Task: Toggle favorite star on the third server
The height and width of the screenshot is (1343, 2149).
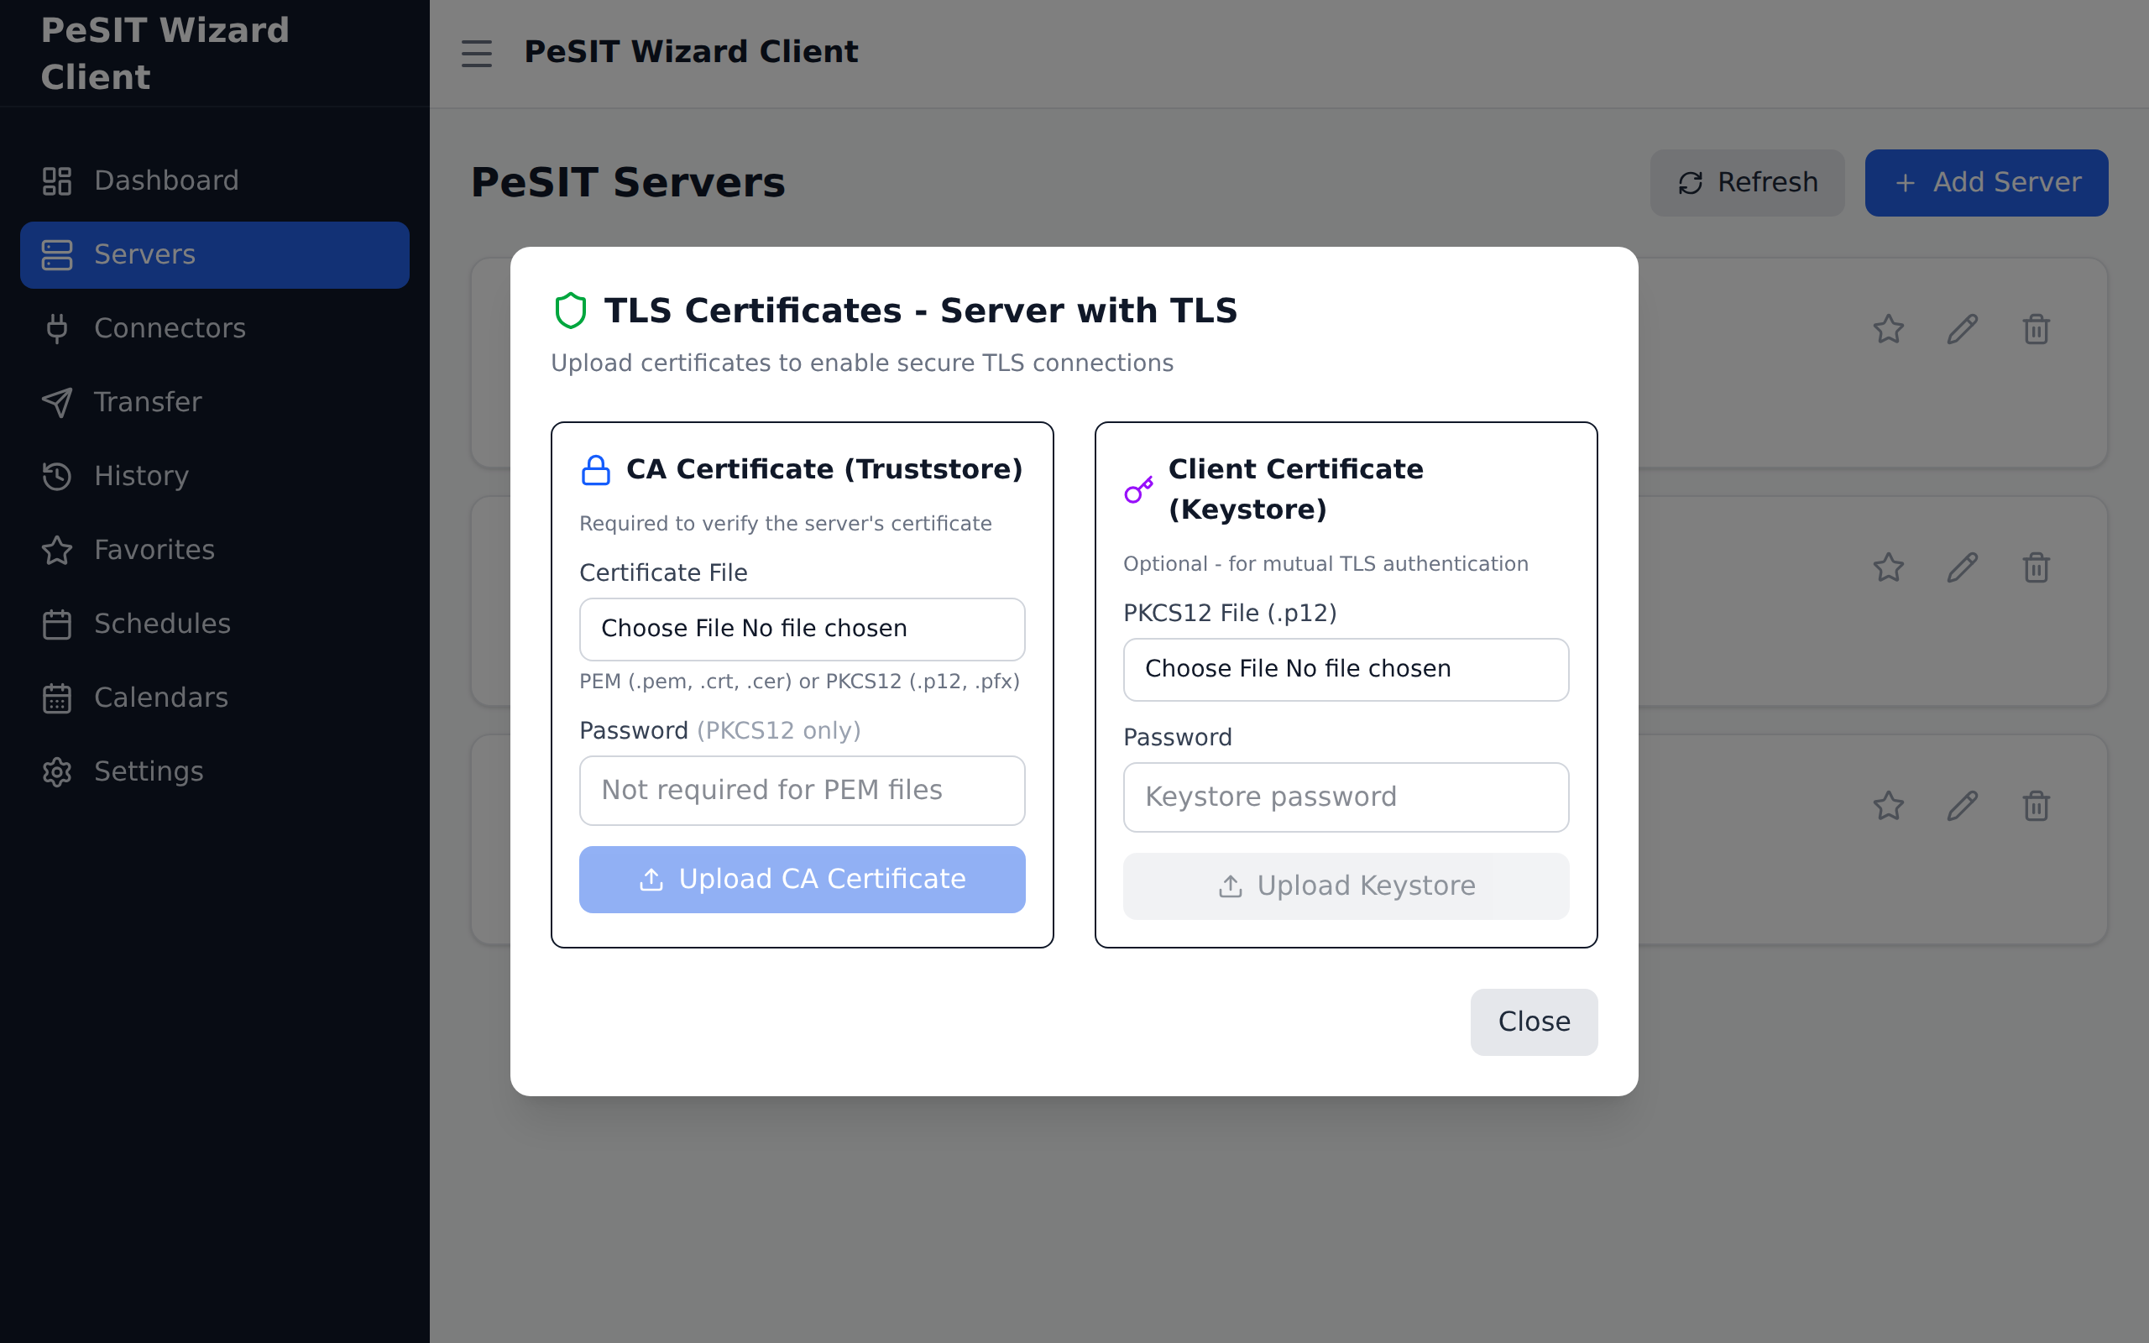Action: pyautogui.click(x=1889, y=806)
